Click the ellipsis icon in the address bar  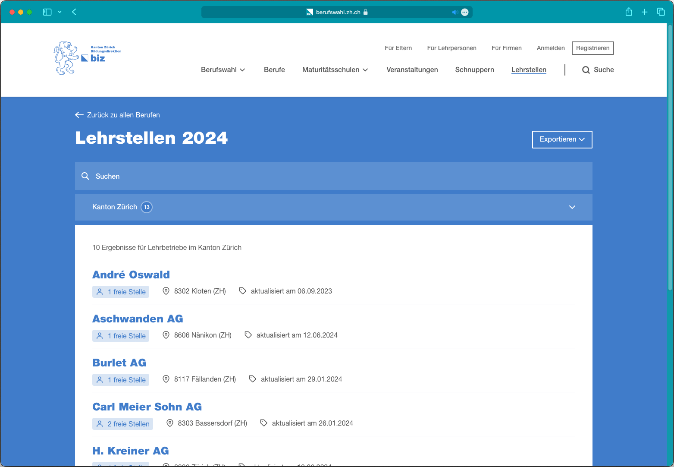pyautogui.click(x=465, y=12)
